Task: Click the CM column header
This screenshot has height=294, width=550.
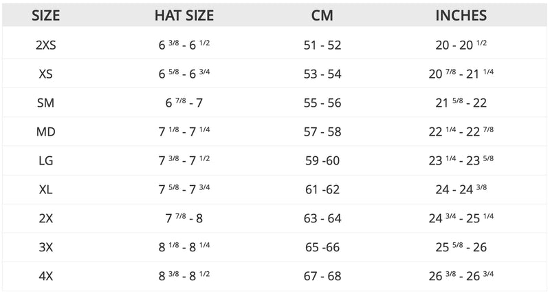Action: (322, 15)
